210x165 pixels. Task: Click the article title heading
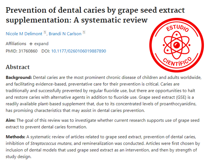click(x=95, y=15)
